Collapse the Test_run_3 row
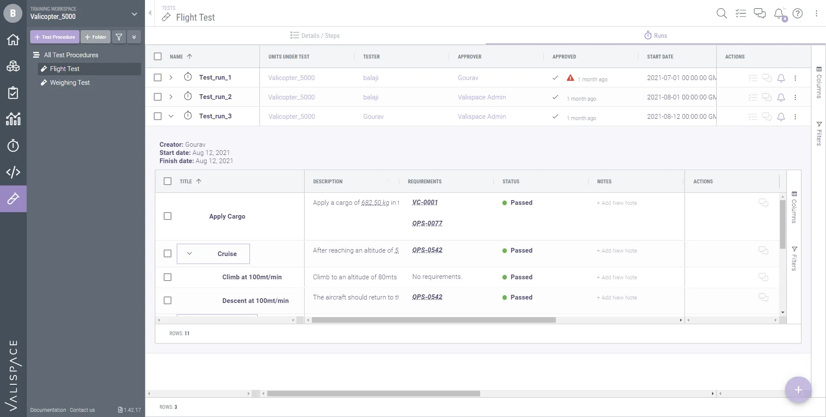Image resolution: width=826 pixels, height=417 pixels. pyautogui.click(x=171, y=116)
